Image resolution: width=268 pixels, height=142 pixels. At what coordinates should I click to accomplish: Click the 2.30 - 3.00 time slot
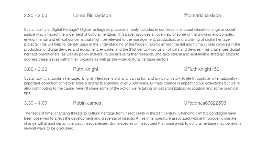[x=36, y=16]
